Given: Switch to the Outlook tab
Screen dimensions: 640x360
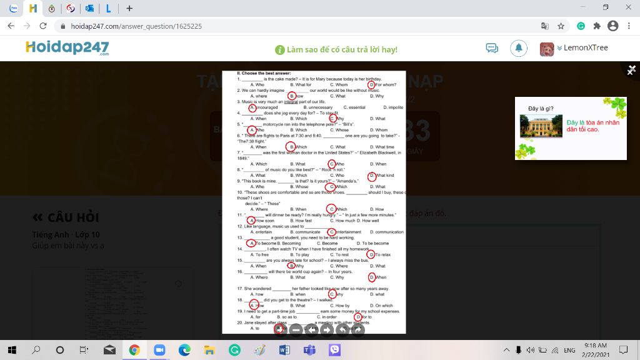Looking at the screenshot, I should [x=90, y=8].
